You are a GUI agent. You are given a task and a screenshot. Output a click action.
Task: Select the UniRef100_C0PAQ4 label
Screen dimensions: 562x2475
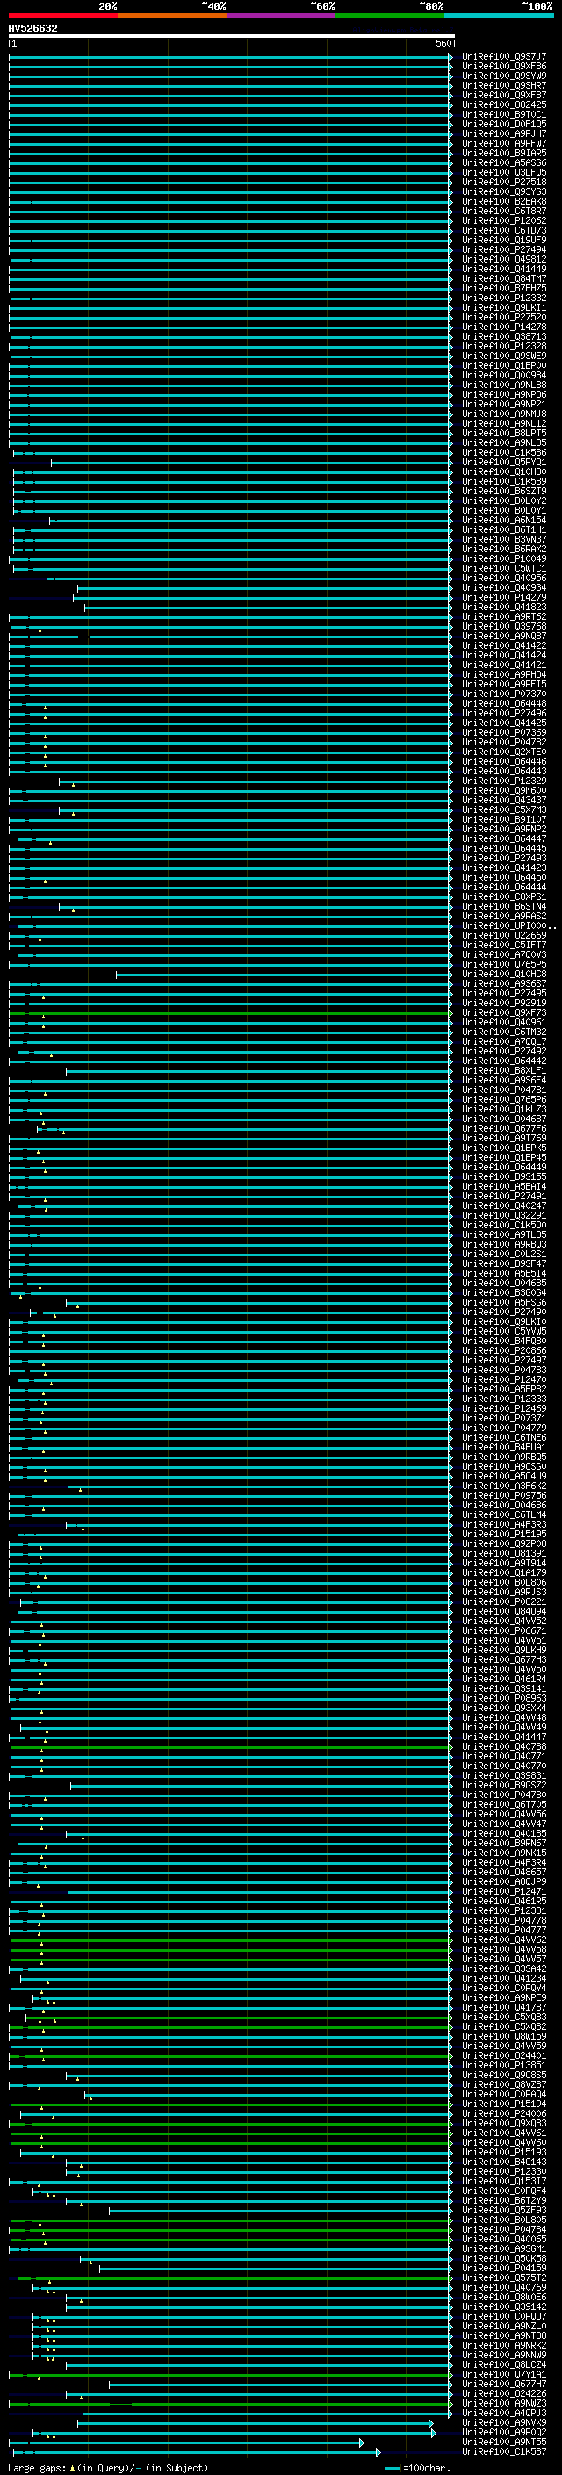[504, 2094]
